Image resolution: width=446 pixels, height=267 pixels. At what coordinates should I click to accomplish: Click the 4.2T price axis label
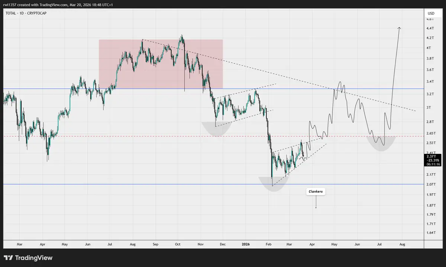[x=431, y=38]
